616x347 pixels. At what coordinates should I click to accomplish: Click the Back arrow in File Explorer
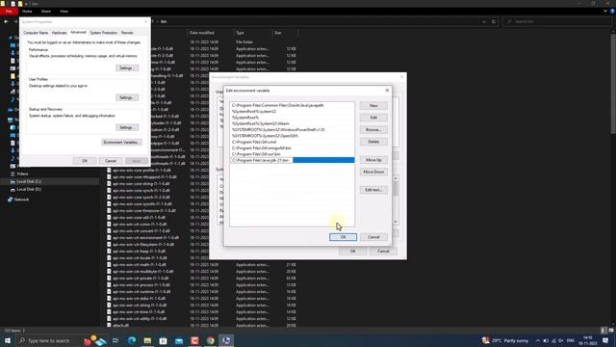pyautogui.click(x=6, y=21)
